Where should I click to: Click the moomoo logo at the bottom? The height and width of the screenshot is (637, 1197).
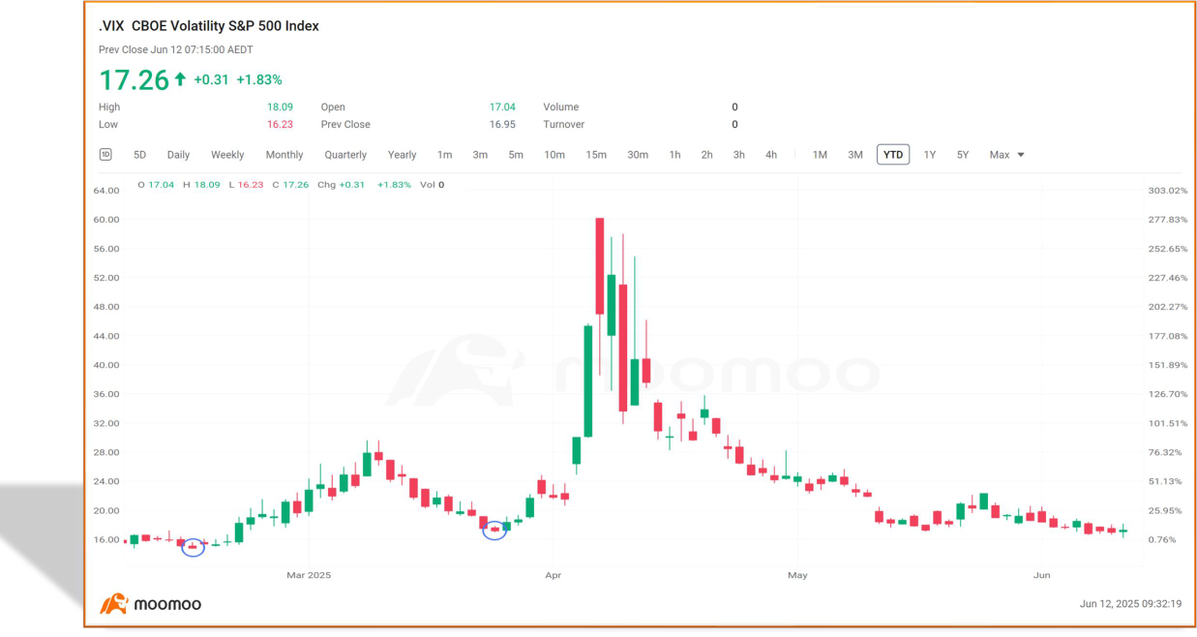pos(151,604)
